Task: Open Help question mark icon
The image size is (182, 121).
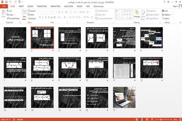Action: coord(164,2)
